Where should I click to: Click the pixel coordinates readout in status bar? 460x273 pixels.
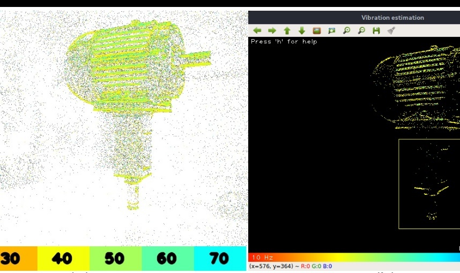pos(271,266)
